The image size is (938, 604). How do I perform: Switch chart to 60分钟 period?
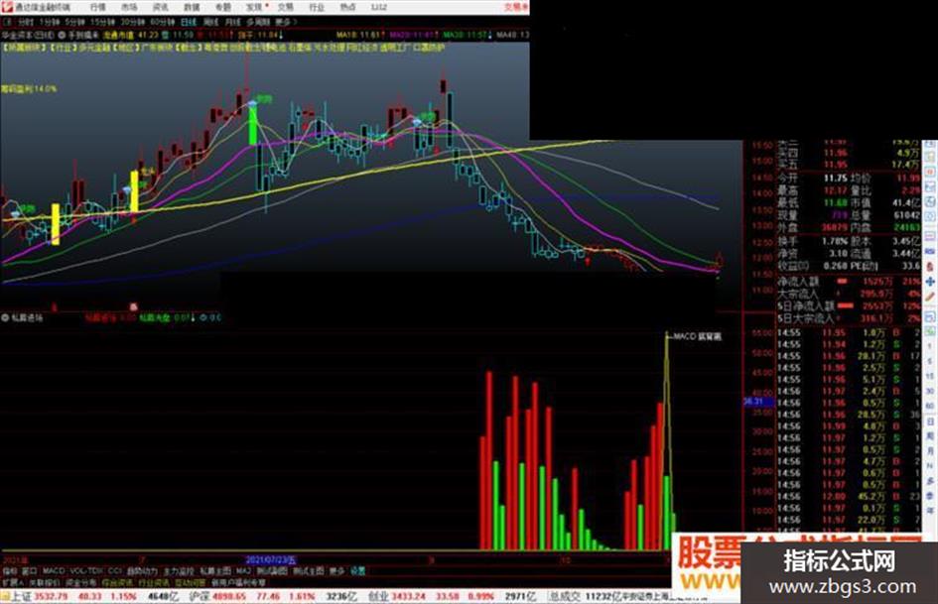click(162, 22)
